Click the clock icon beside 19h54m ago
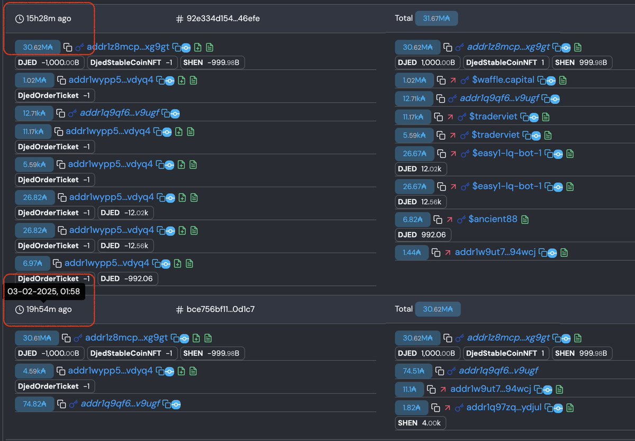This screenshot has height=441, width=635. tap(20, 309)
